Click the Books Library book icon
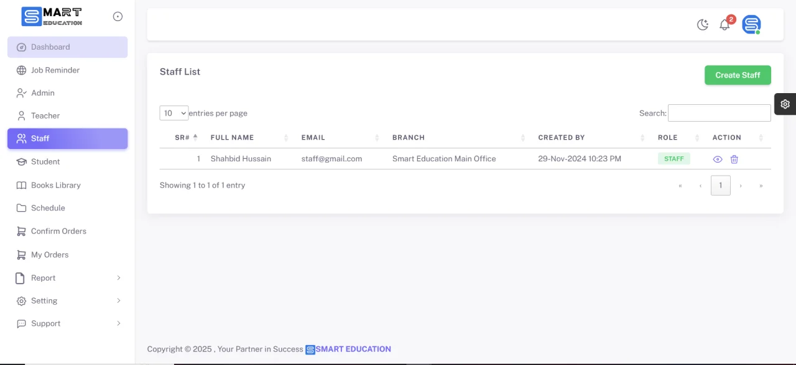 (x=21, y=185)
